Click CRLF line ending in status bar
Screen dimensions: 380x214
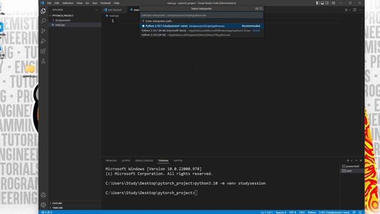(x=302, y=212)
